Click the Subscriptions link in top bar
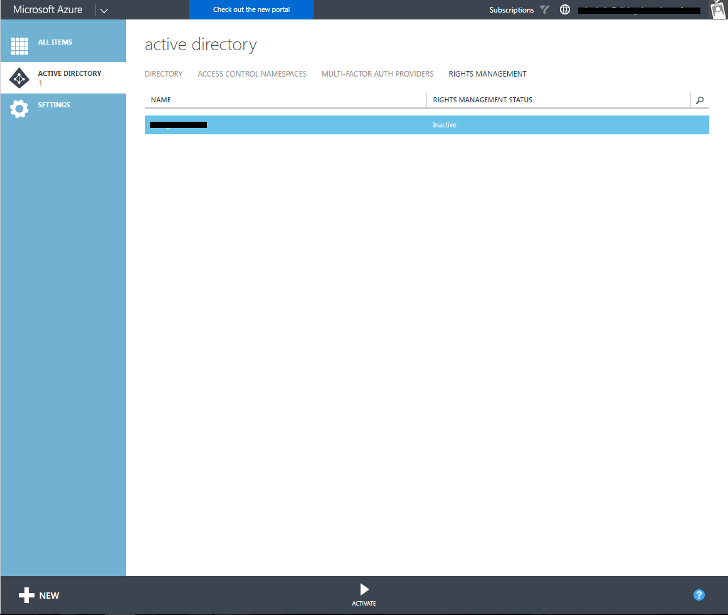The width and height of the screenshot is (728, 615). click(x=512, y=10)
